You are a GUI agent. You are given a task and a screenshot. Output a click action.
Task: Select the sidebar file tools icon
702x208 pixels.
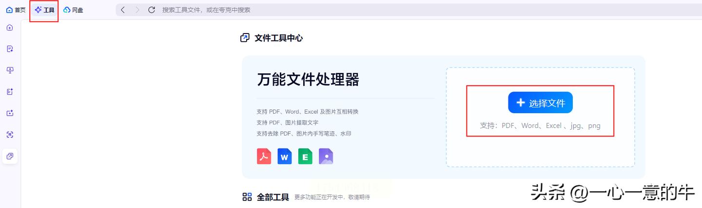[x=10, y=156]
